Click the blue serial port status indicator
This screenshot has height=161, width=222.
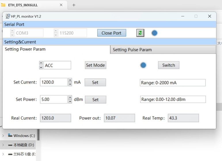coord(155,33)
